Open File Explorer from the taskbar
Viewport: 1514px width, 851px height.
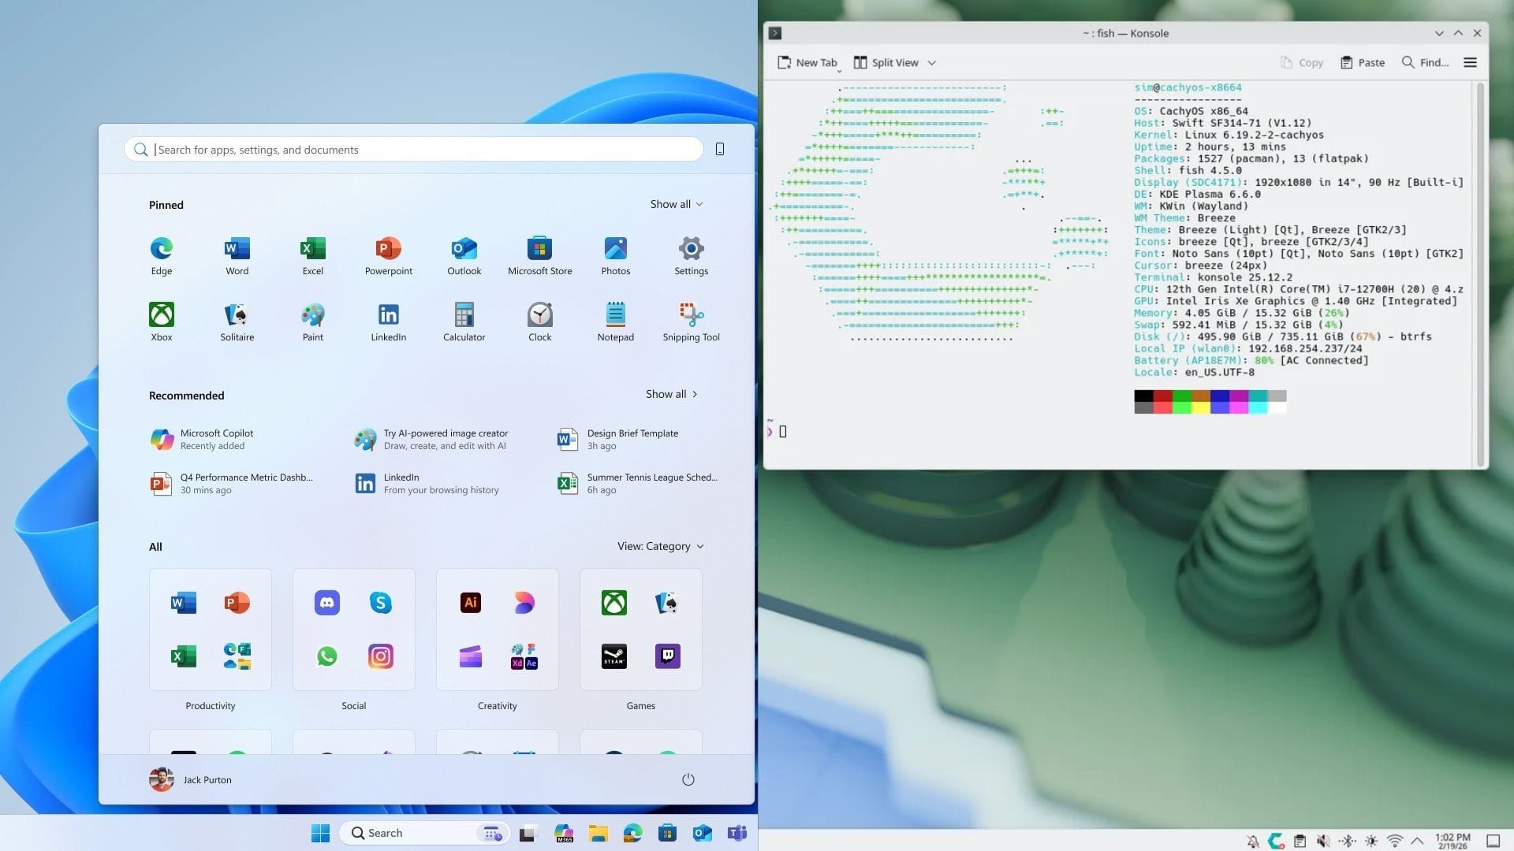coord(598,833)
